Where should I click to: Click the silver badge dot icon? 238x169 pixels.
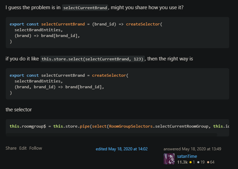(198, 162)
